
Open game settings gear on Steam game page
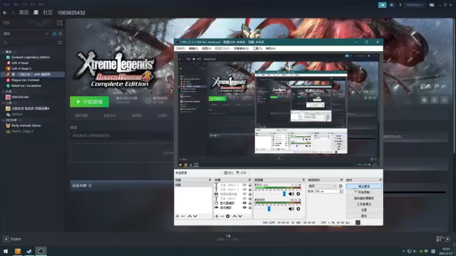(x=424, y=100)
